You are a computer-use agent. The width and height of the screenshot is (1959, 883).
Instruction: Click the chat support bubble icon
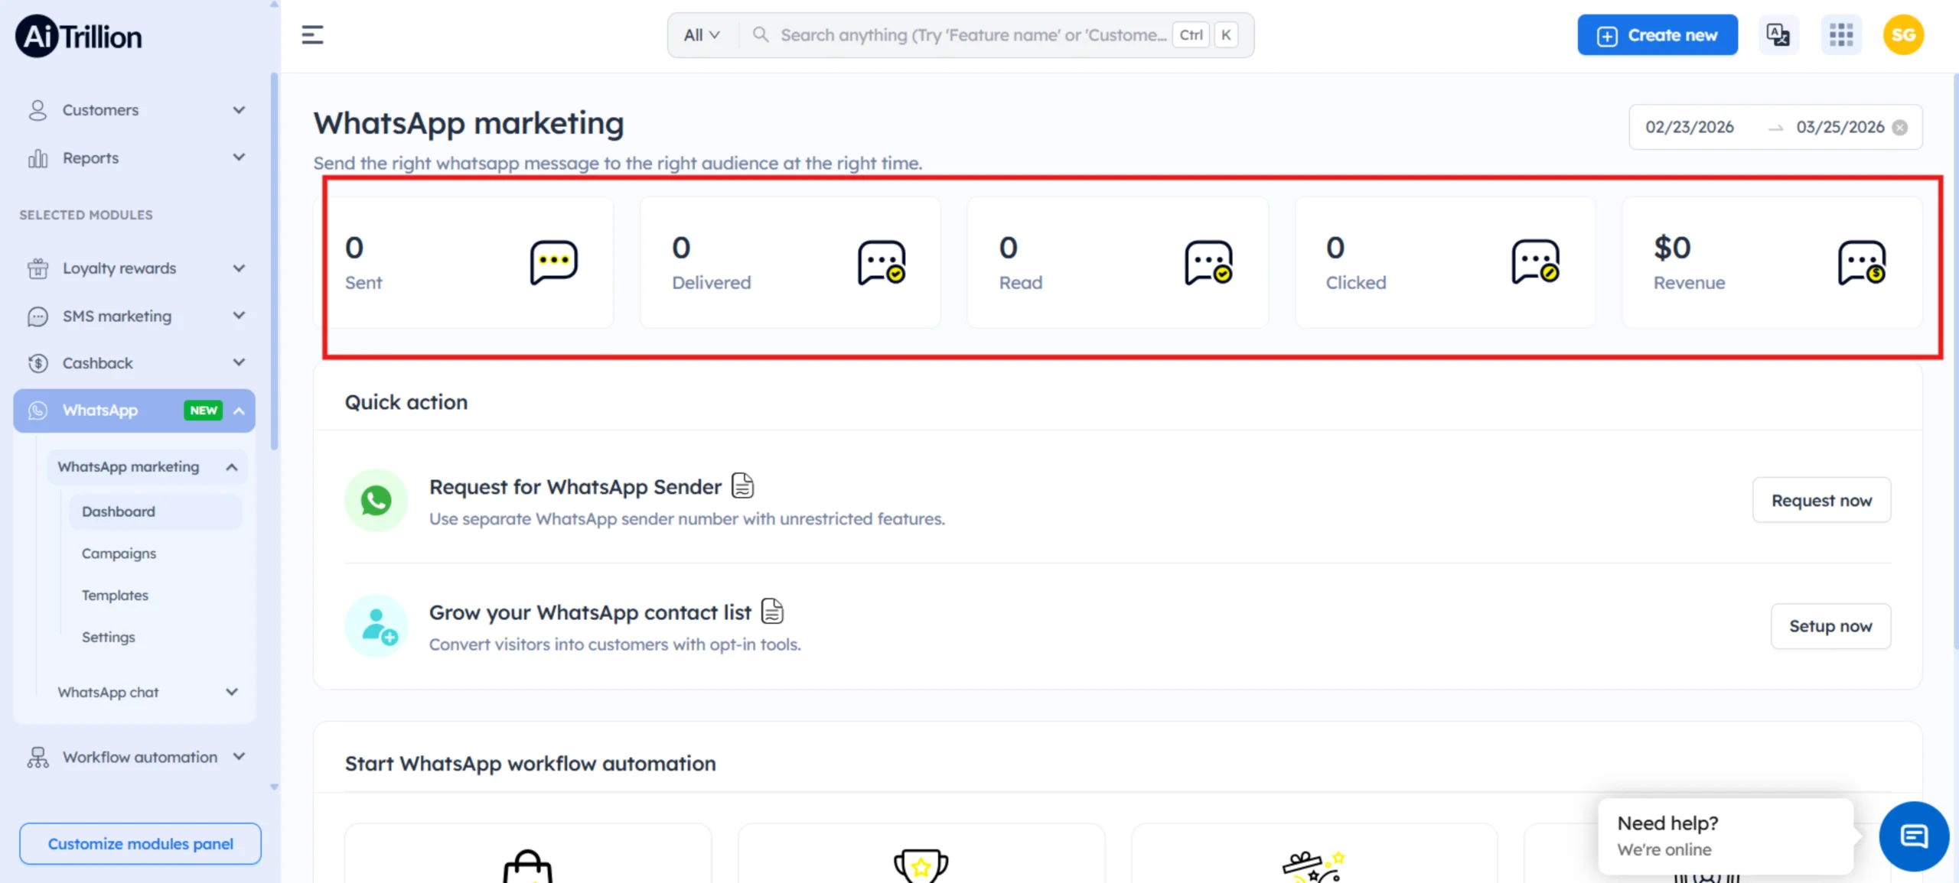coord(1913,836)
